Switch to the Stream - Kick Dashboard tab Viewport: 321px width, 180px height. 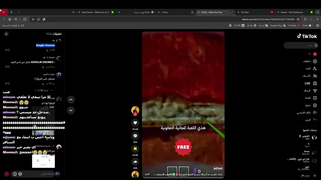tap(295, 12)
